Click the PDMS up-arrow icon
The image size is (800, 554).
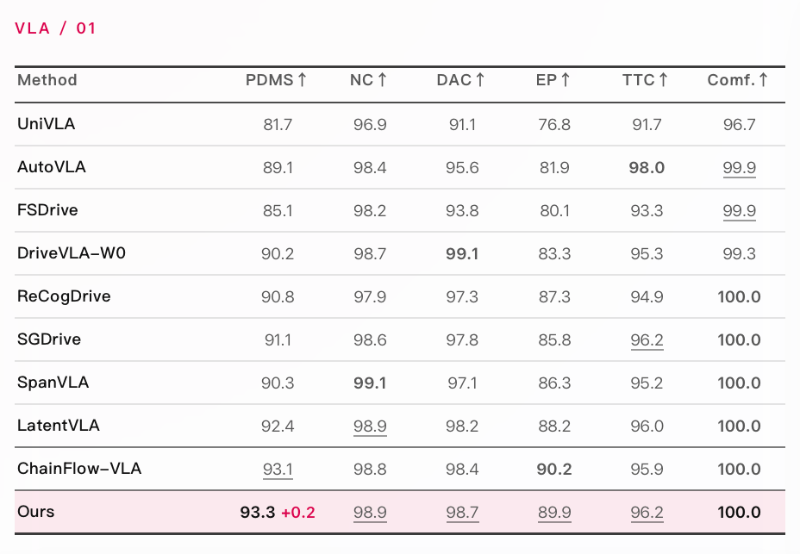(302, 80)
